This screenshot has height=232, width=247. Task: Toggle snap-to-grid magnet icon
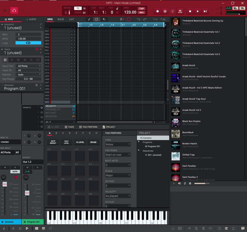tap(122, 19)
